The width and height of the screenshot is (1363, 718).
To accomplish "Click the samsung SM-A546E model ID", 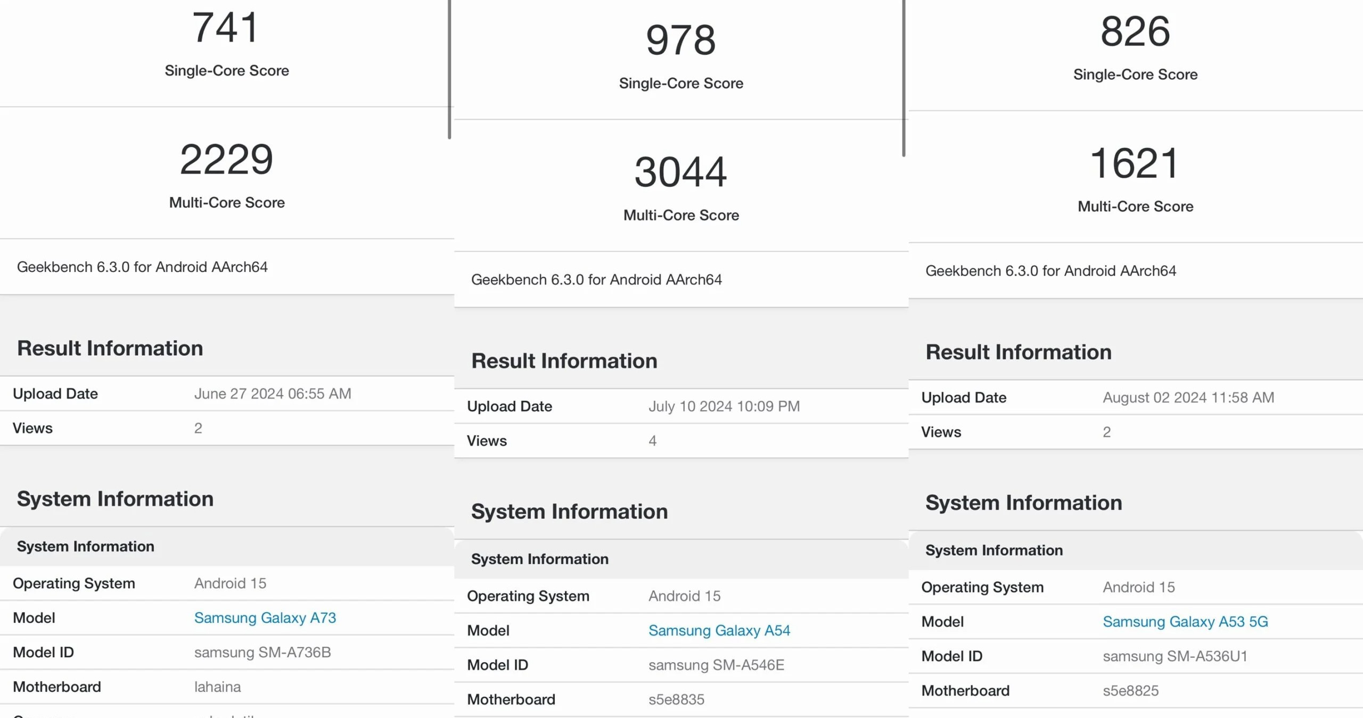I will [x=716, y=665].
